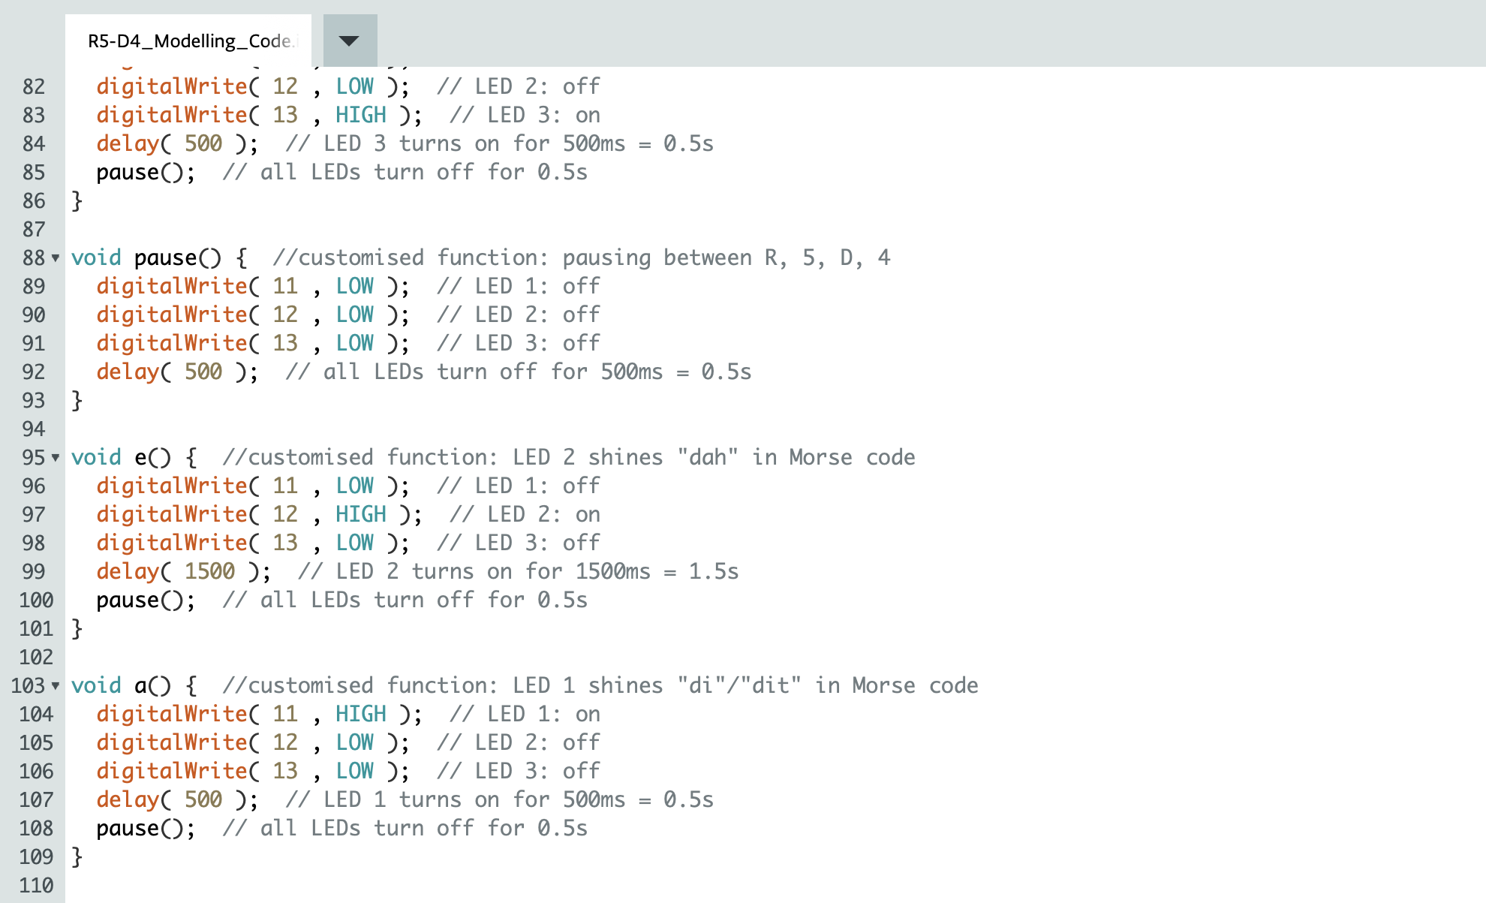Click digitalWrite on line 89

[172, 287]
